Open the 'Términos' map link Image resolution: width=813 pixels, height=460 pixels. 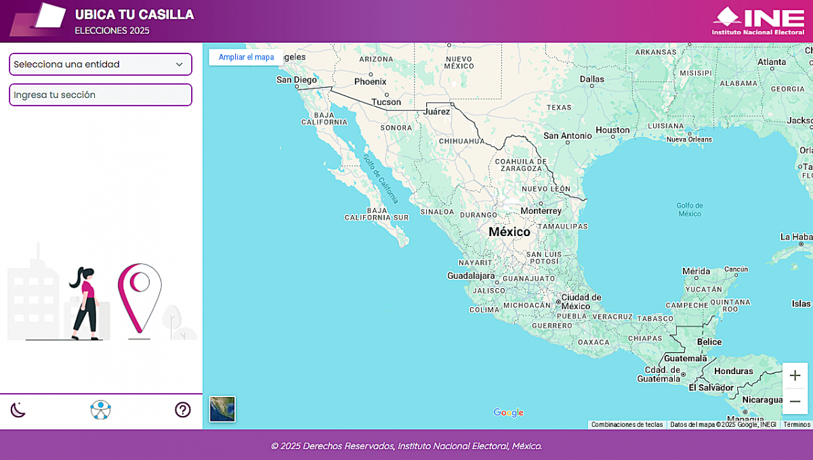(797, 425)
